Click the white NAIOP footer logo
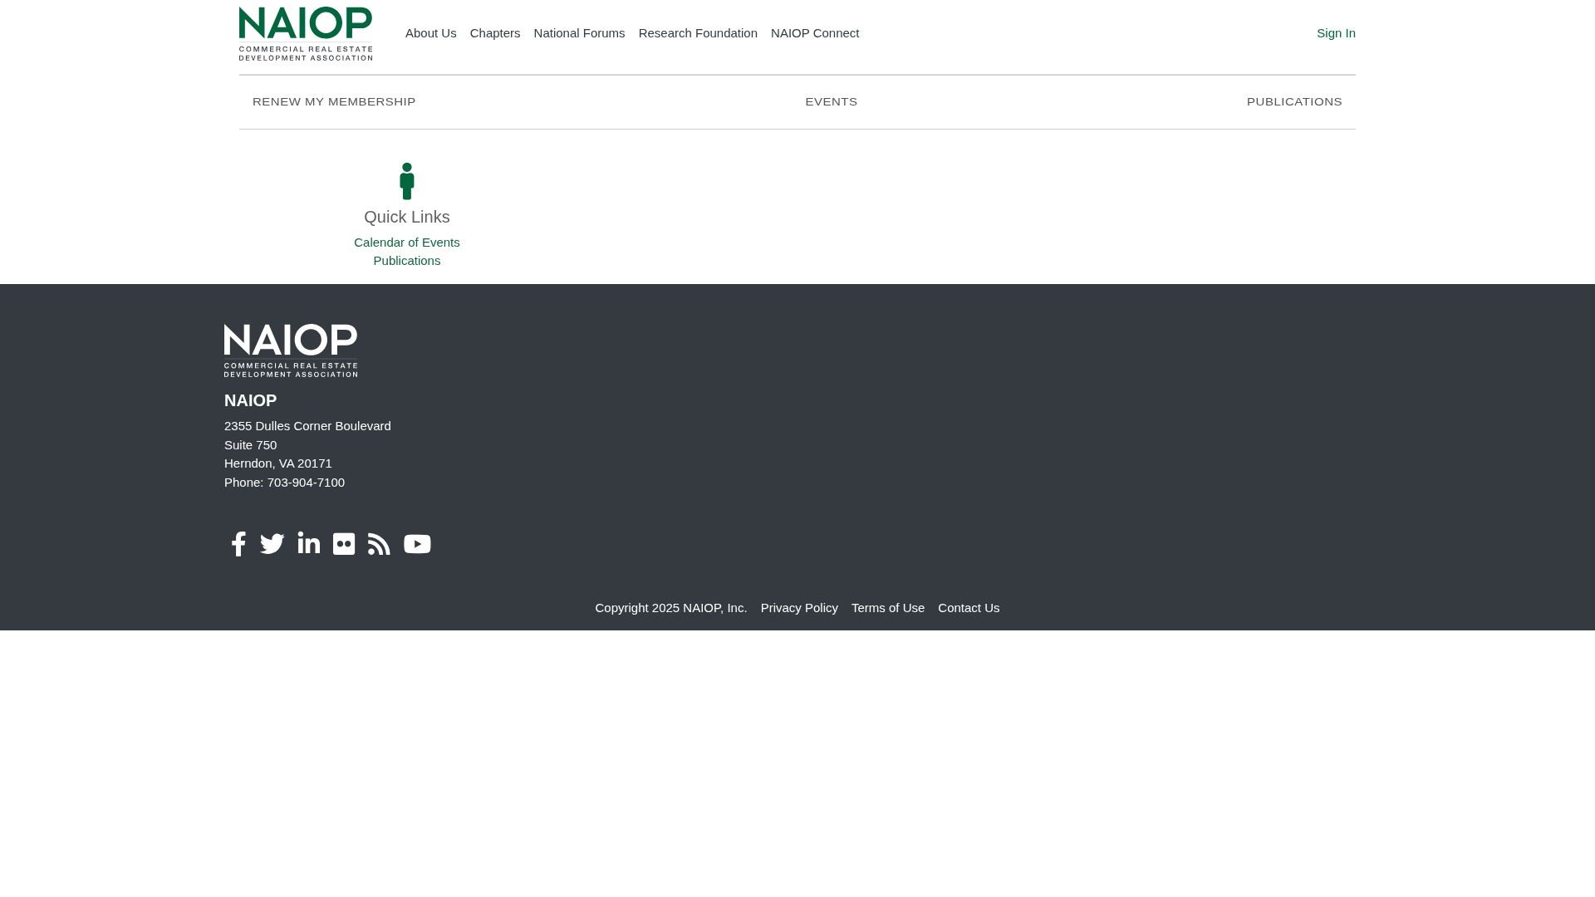The height and width of the screenshot is (897, 1595). point(291,350)
